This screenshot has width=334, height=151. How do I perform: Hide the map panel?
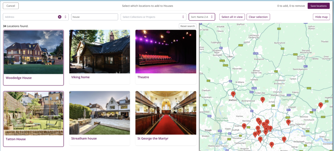321,17
